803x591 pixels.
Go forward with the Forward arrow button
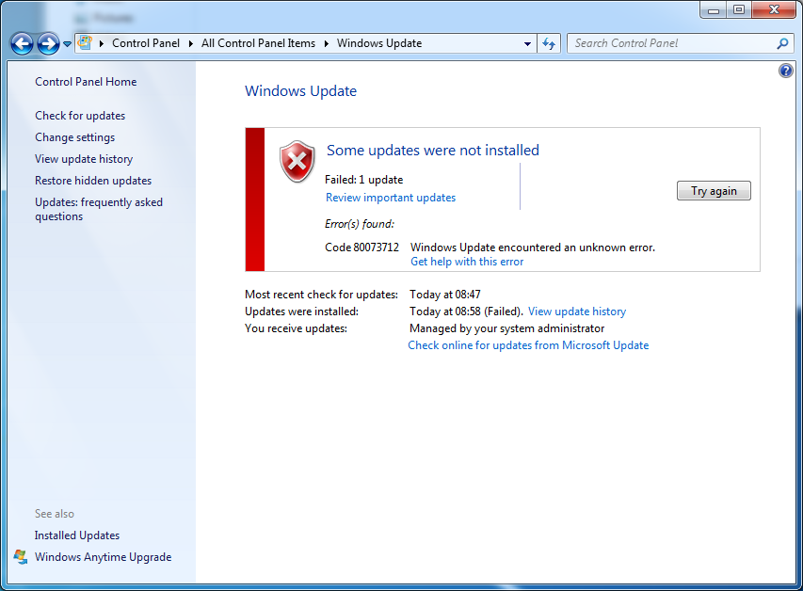click(x=48, y=43)
